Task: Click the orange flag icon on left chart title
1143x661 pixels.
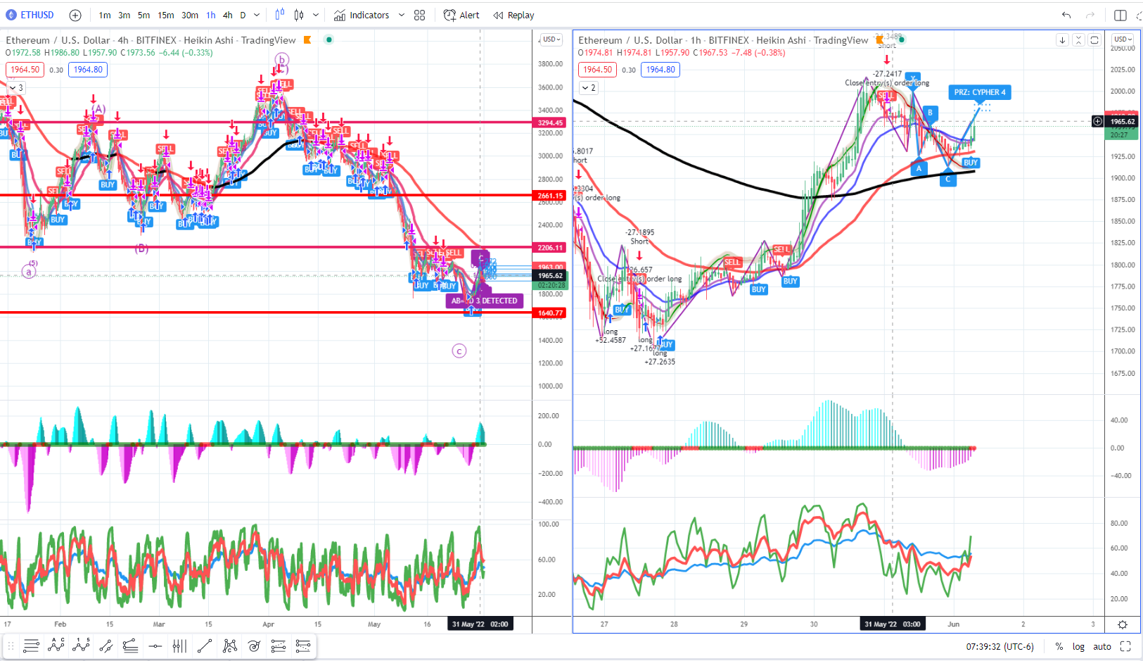Action: [307, 40]
